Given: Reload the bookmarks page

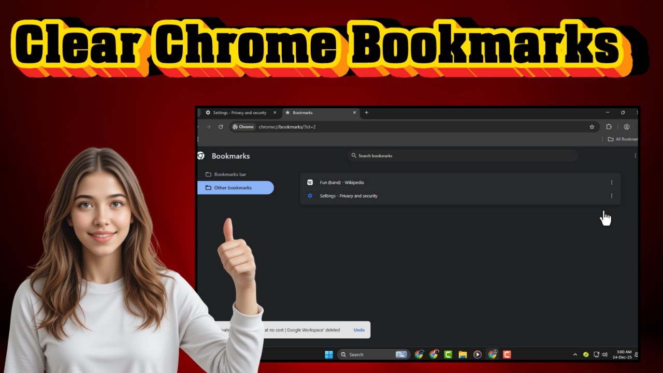Looking at the screenshot, I should click(x=221, y=127).
